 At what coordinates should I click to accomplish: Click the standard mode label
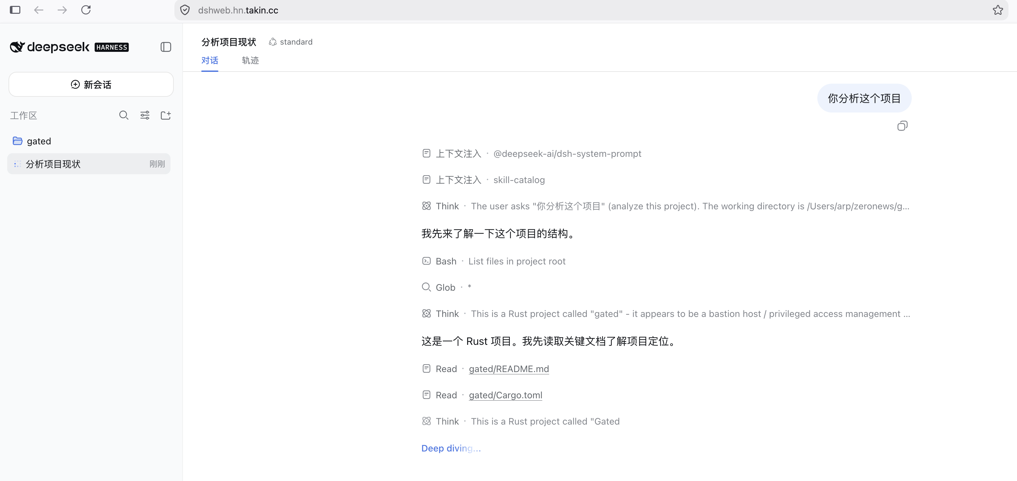point(296,42)
